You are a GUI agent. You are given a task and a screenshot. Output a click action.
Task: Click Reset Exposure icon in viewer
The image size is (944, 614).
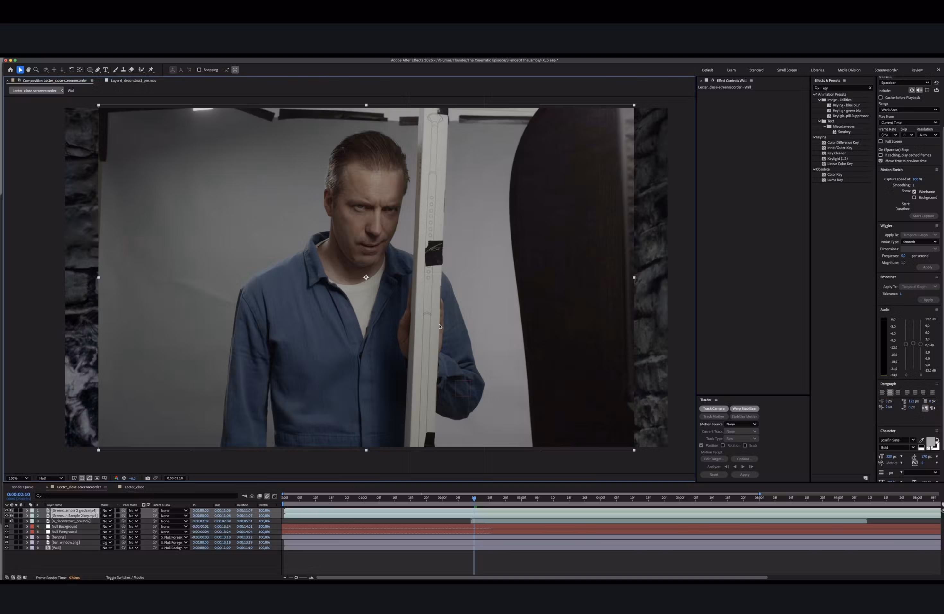(x=124, y=478)
